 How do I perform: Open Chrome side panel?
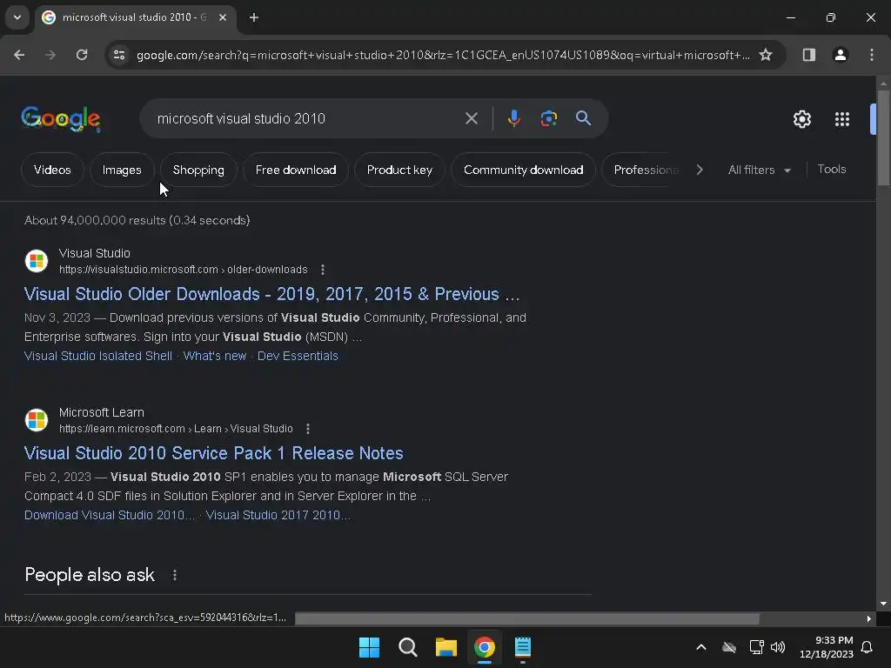808,55
